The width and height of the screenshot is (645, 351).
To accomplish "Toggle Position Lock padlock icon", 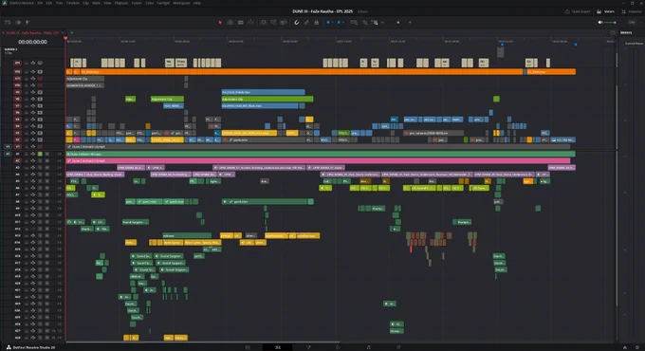I will click(316, 22).
